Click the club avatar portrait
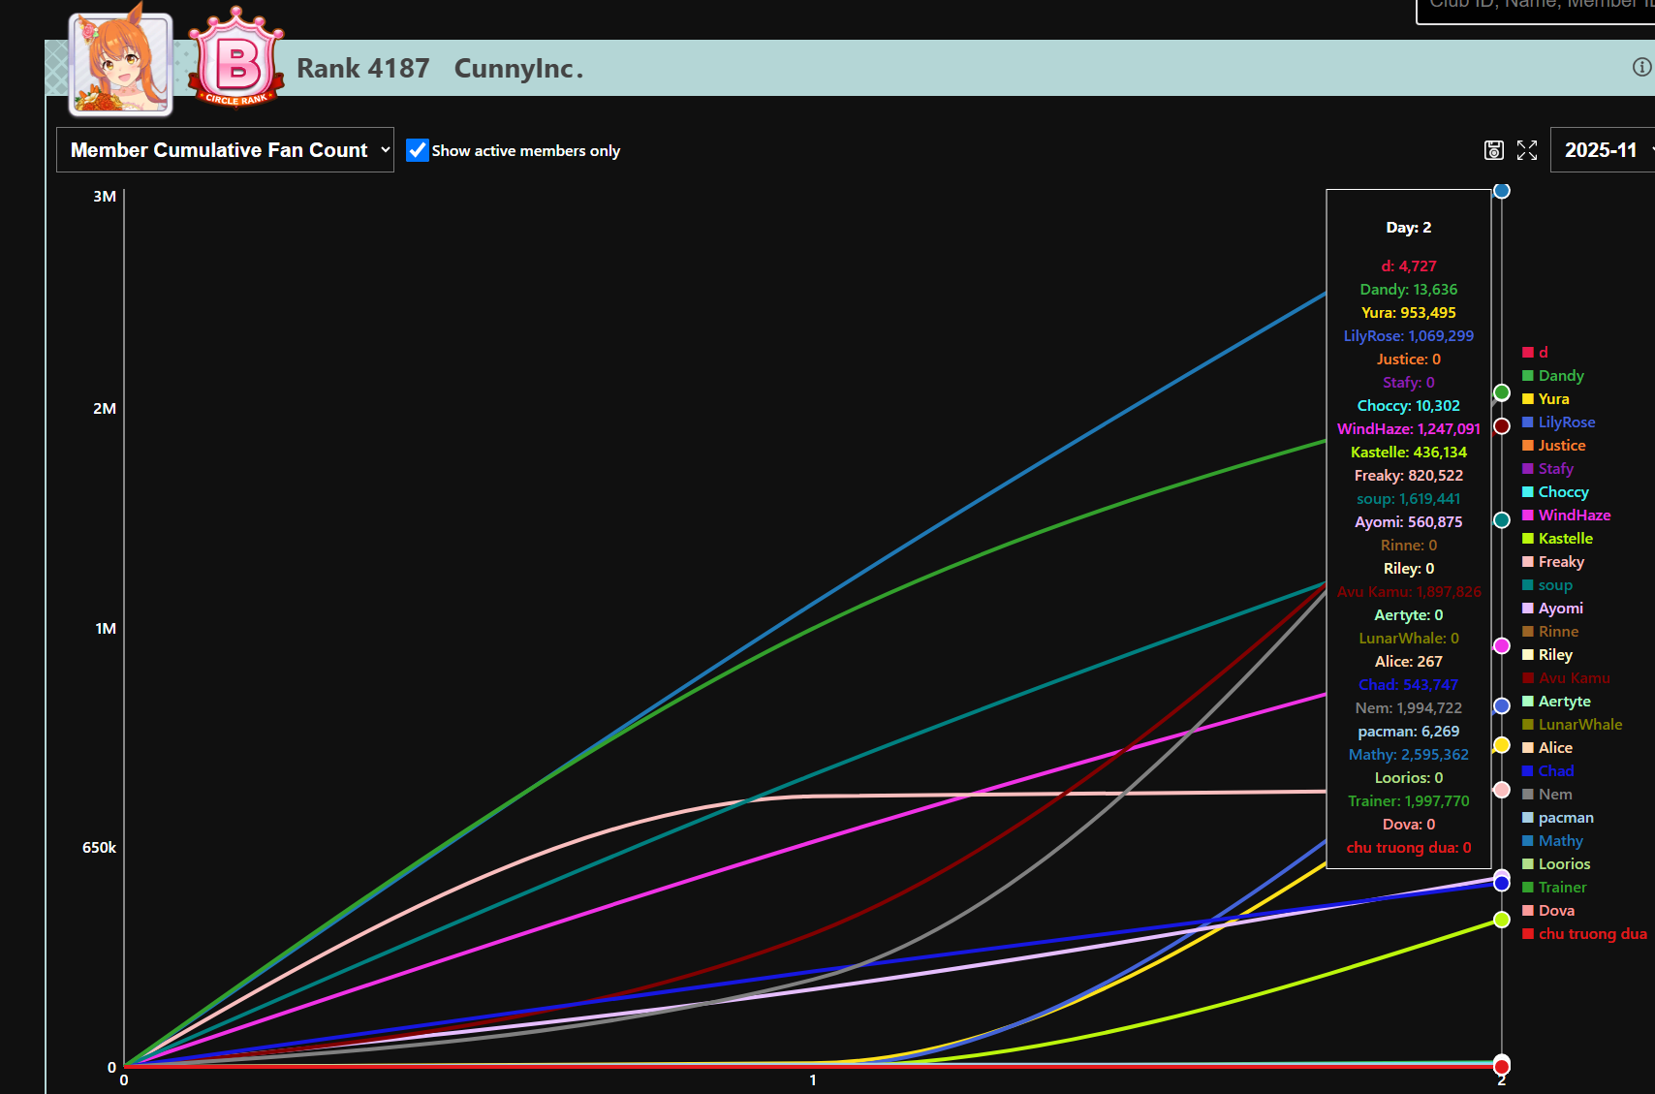 [x=121, y=65]
